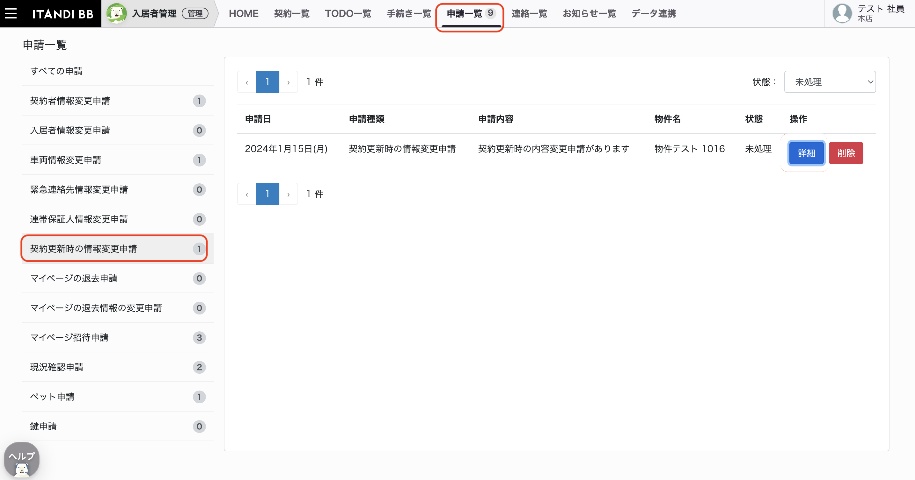Click the 申請一覧 page heading
The width and height of the screenshot is (915, 480).
[x=45, y=45]
